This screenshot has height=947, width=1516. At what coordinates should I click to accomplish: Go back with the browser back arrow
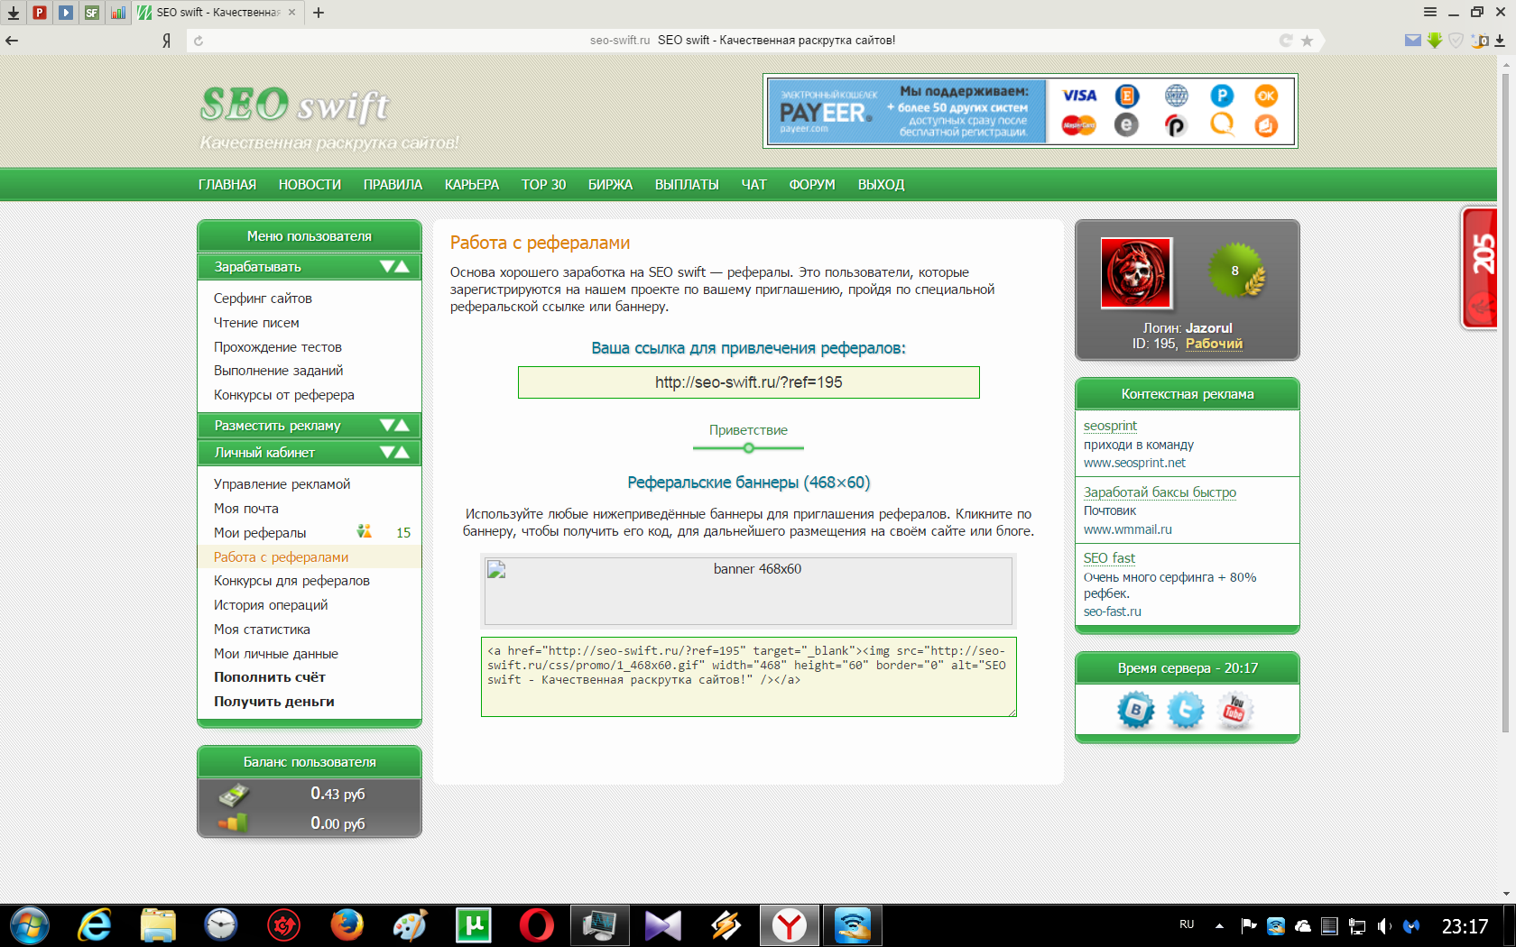tap(12, 40)
